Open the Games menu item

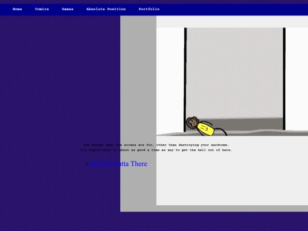(x=67, y=9)
